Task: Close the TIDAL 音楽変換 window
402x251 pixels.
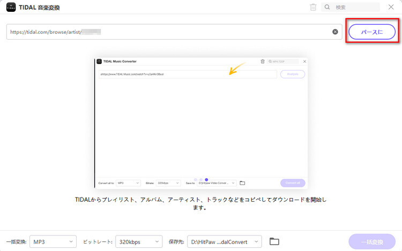Action: pyautogui.click(x=391, y=7)
